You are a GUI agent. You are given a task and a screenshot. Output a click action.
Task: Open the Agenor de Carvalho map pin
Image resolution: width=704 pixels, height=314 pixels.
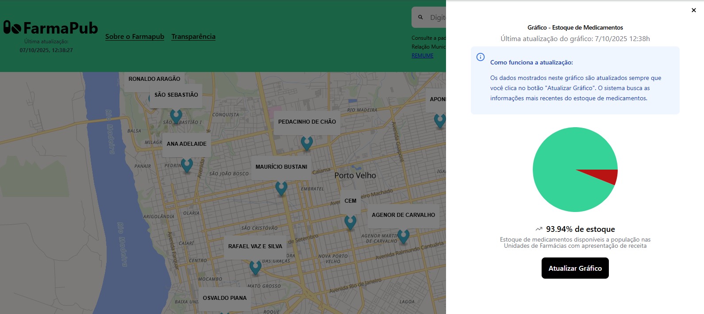click(403, 236)
